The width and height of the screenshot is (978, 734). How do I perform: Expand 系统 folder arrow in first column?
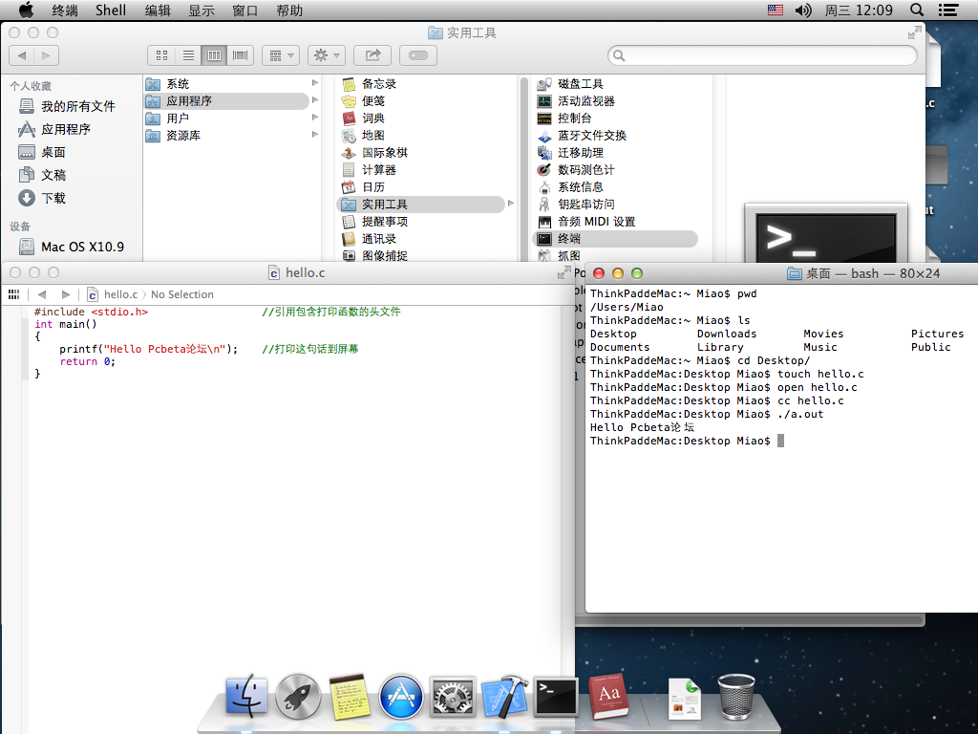tap(315, 83)
